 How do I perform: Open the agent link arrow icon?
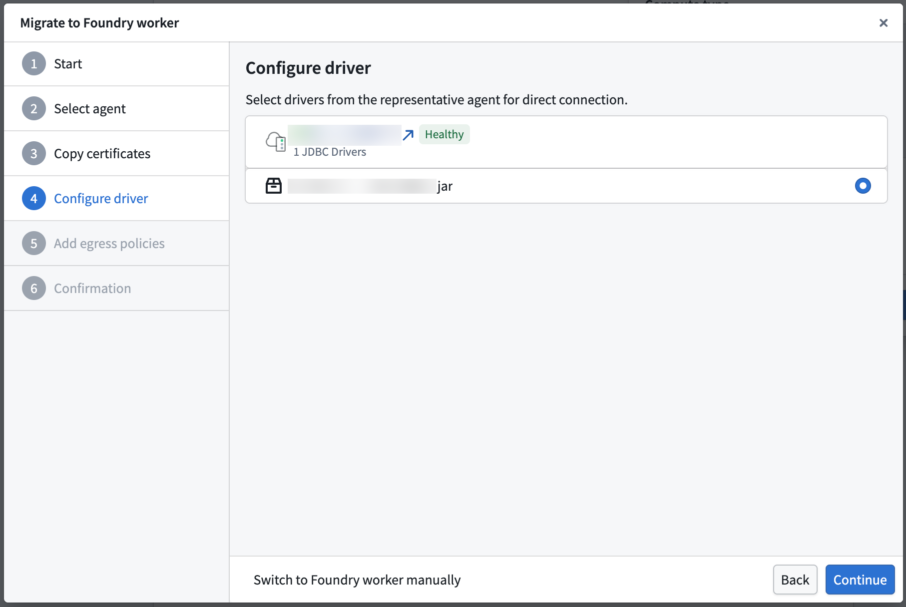[x=408, y=135]
